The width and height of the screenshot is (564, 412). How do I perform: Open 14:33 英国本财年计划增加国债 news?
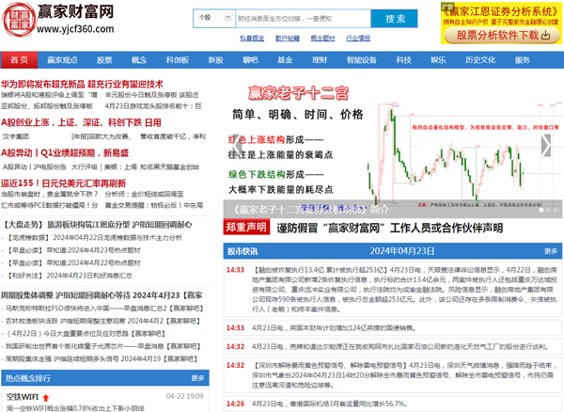(x=392, y=327)
